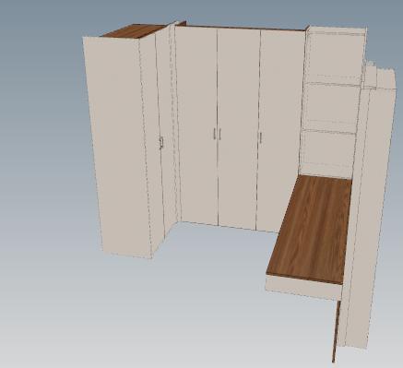Click the corner wardrobe door handle

(161, 143)
